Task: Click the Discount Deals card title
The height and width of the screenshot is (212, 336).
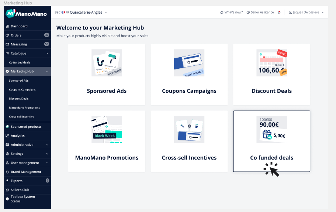Action: [272, 91]
